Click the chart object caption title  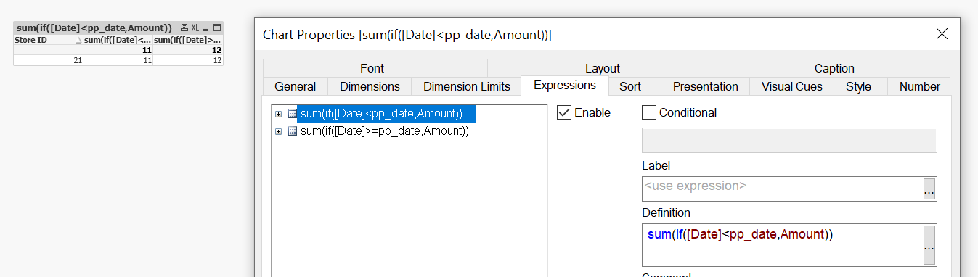tap(94, 28)
